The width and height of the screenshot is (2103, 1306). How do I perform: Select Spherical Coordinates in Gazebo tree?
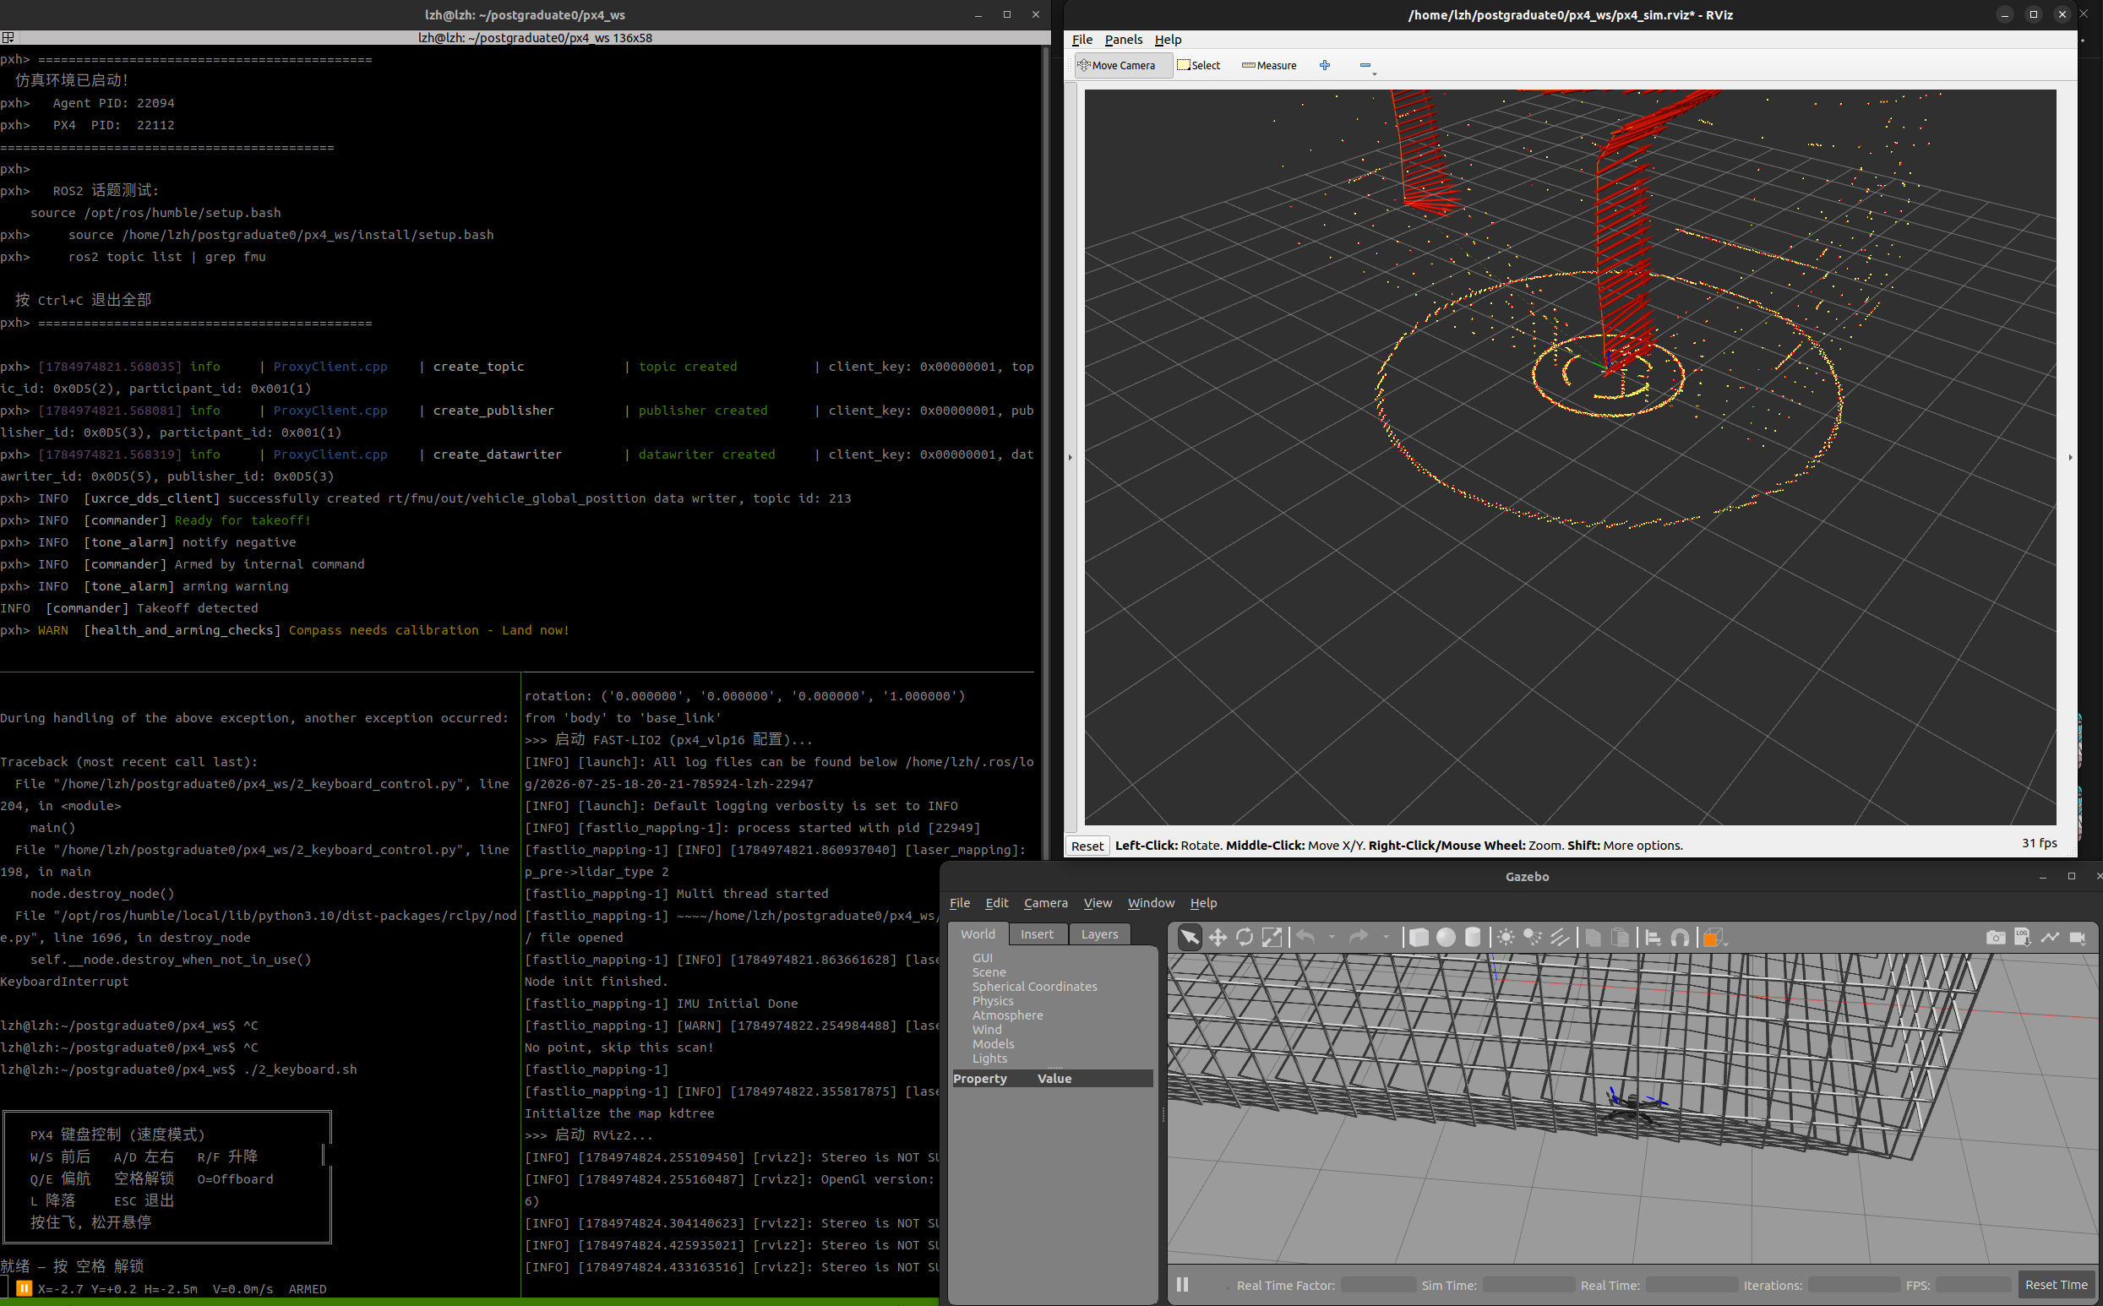pos(1035,988)
